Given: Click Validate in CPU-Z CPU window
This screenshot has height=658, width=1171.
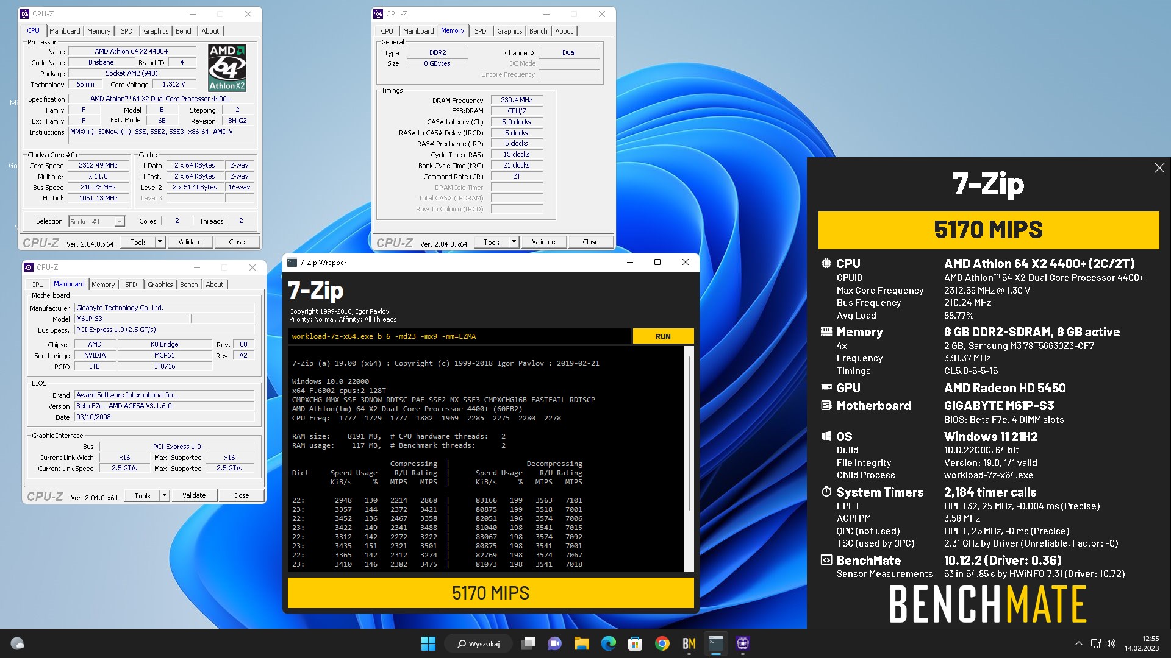Looking at the screenshot, I should click(190, 242).
